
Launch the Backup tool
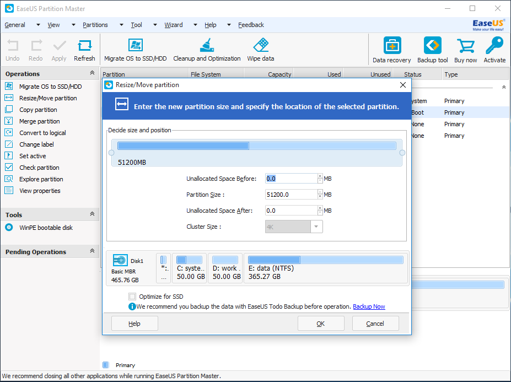pos(433,50)
